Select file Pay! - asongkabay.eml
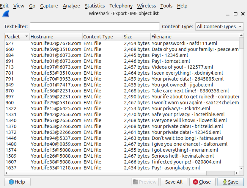Image resolution: width=247 pixels, height=188 pixels. tap(176, 168)
